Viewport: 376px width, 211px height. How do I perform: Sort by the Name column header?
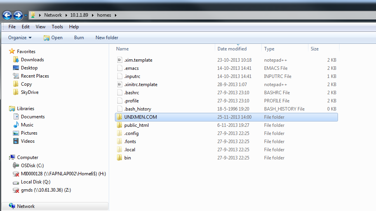[122, 49]
